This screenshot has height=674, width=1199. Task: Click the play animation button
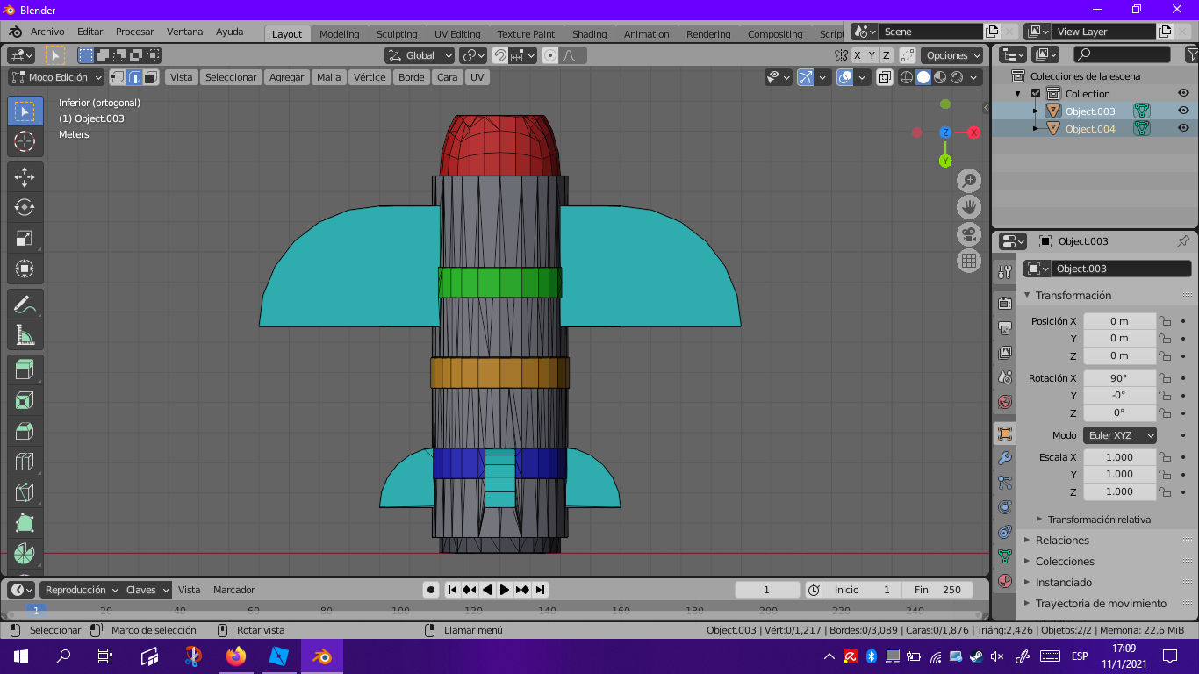[505, 590]
